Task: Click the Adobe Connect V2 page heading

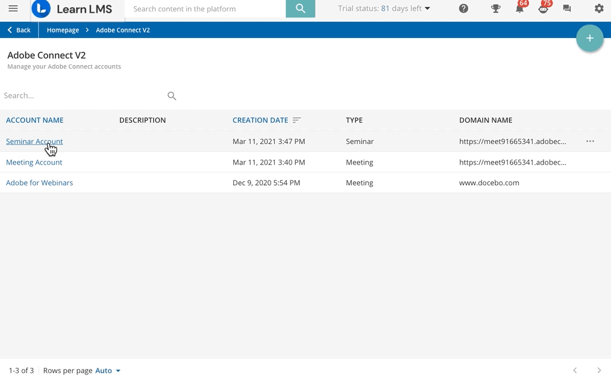Action: (x=46, y=55)
